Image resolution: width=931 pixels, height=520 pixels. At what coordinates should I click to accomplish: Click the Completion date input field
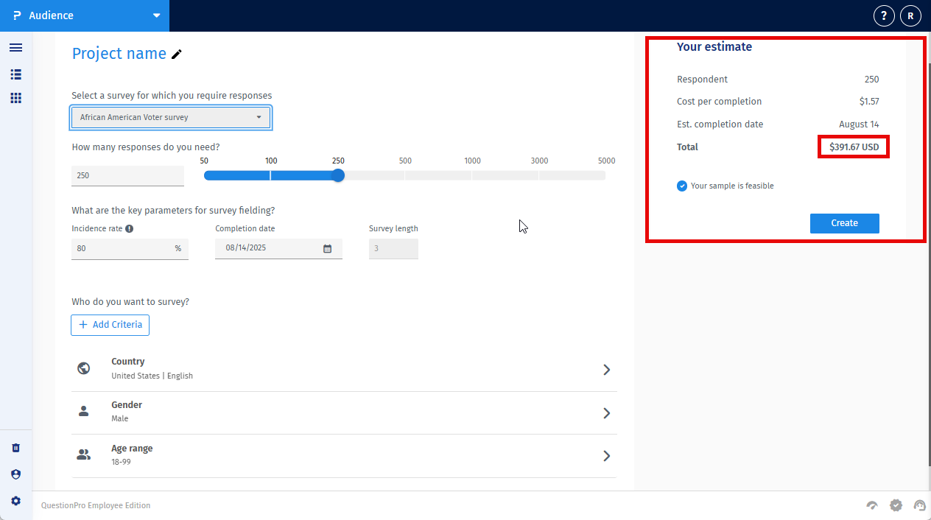(x=278, y=248)
